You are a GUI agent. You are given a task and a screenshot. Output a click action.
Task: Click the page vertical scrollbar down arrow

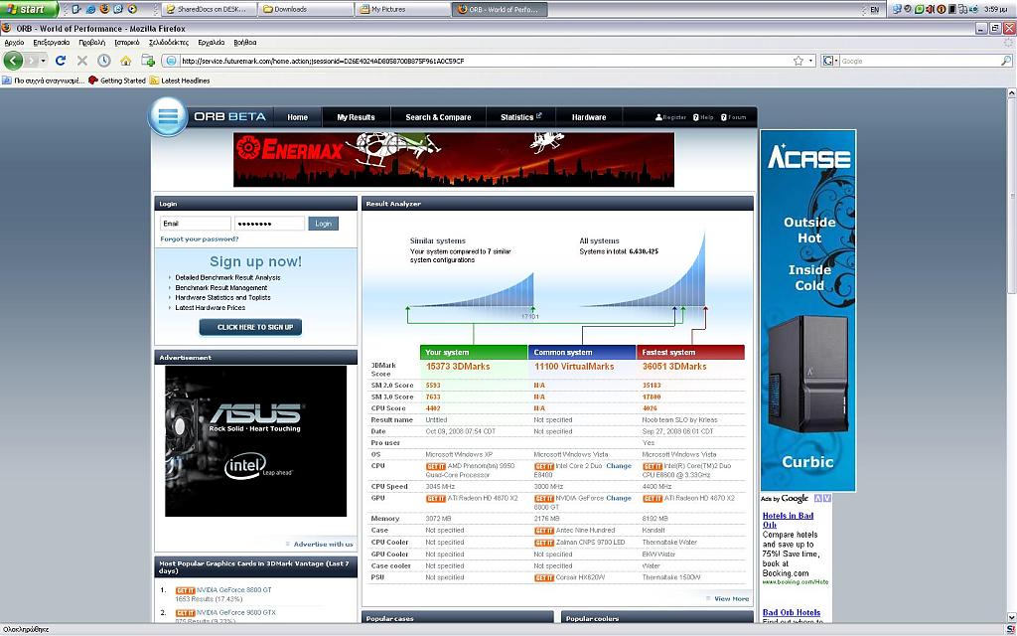pos(1011,618)
